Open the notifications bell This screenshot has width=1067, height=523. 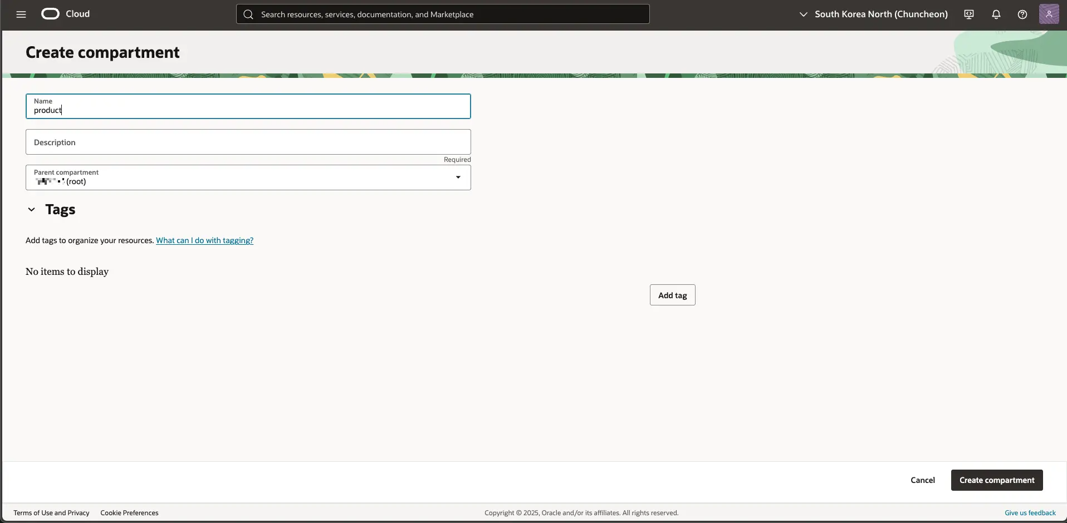pyautogui.click(x=996, y=14)
